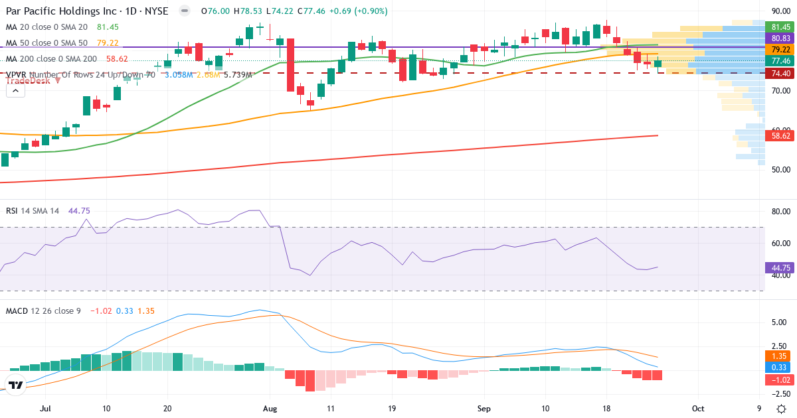This screenshot has height=418, width=797.
Task: Click the 50.00 price scale label
Action: pyautogui.click(x=780, y=169)
